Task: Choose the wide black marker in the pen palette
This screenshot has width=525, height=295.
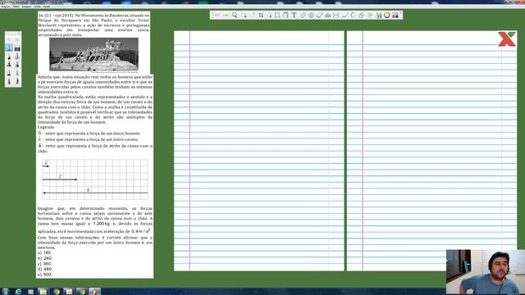Action: pos(17,48)
